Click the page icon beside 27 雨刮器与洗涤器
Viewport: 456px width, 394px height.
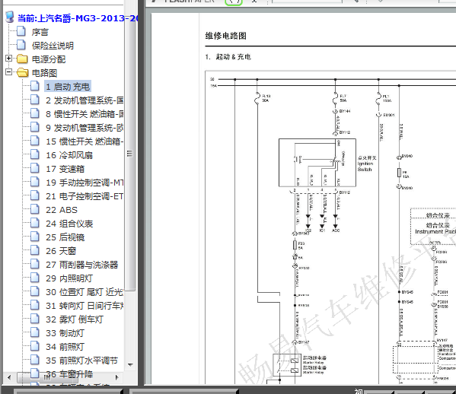coord(35,263)
